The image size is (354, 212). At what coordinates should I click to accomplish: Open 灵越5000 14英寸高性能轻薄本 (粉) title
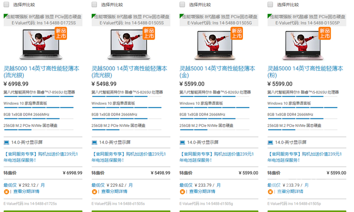[305, 72]
